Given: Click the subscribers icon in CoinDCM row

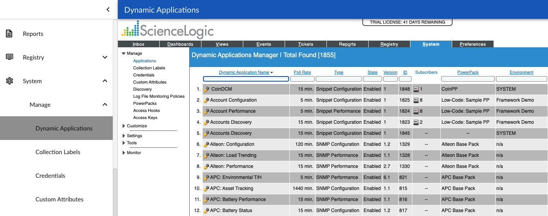Looking at the screenshot, I should [x=416, y=89].
